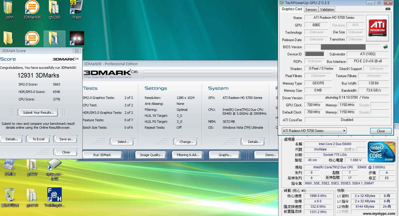
Task: Open the 3DMark06 desktop shortcut
Action: [32, 7]
